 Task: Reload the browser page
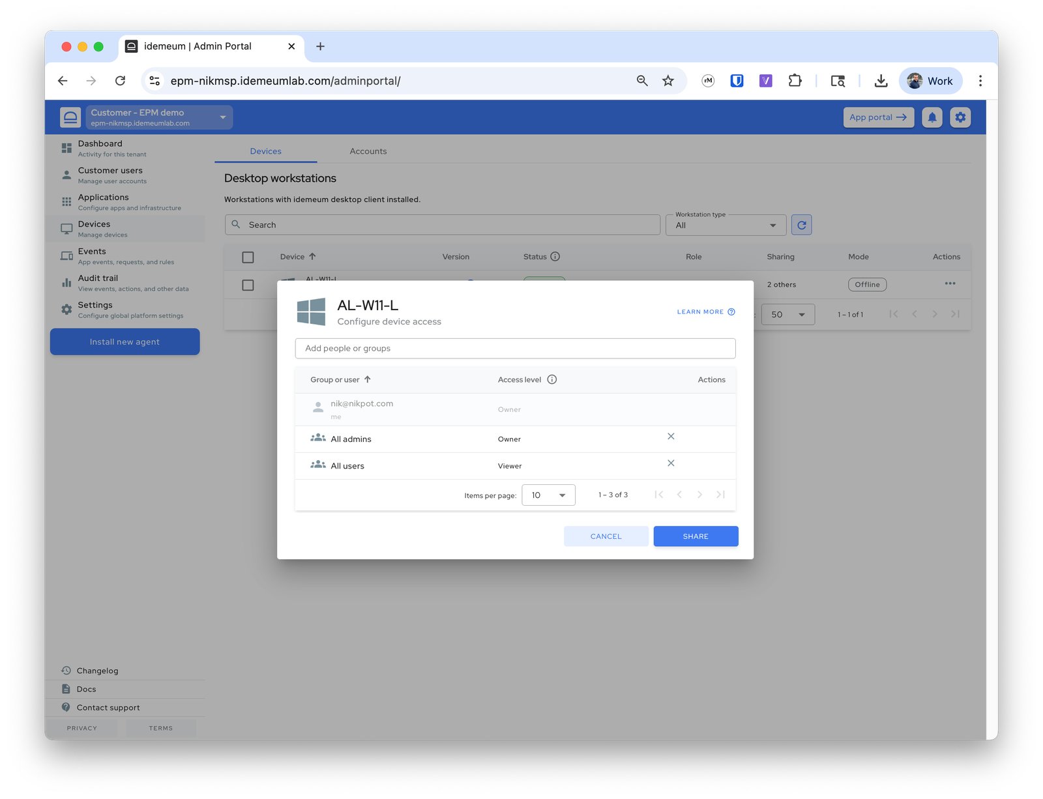[120, 81]
